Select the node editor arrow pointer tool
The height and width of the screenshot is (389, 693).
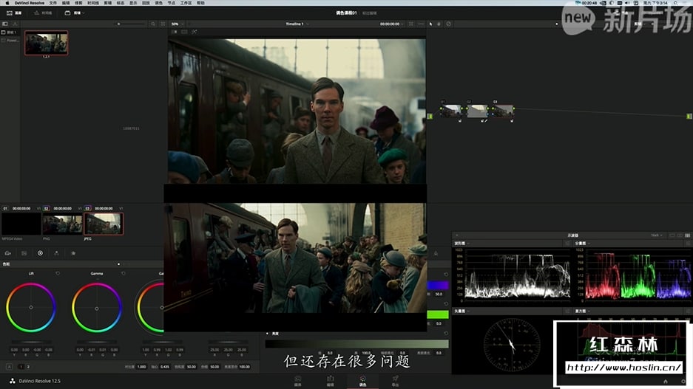(430, 24)
